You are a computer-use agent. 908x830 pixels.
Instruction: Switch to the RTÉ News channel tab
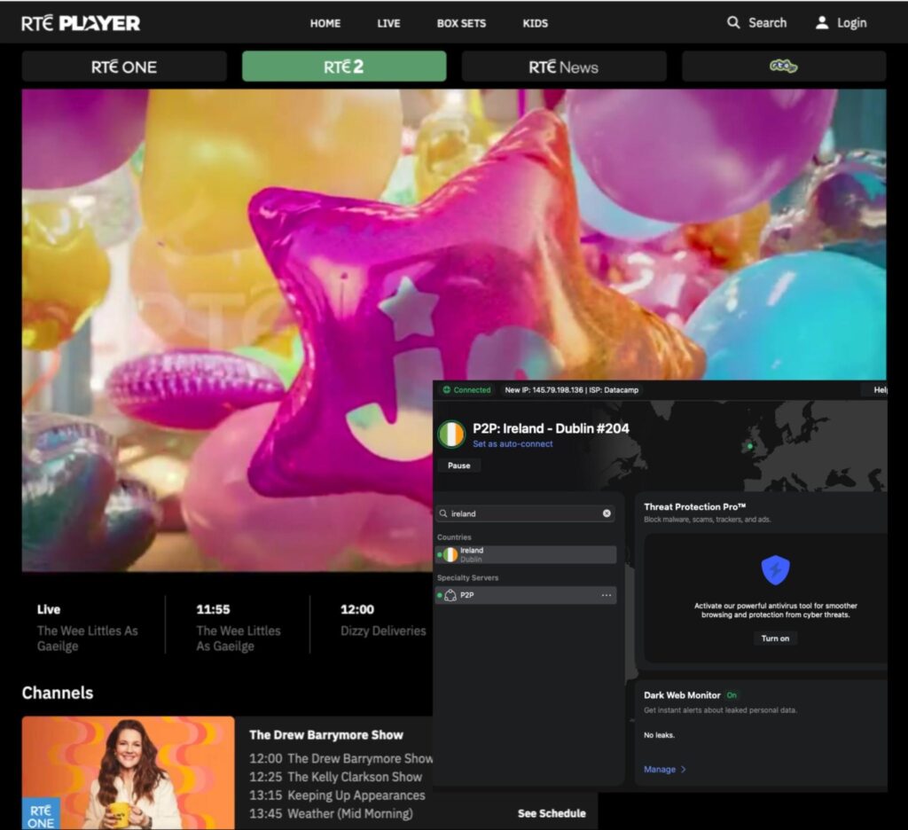pos(564,67)
